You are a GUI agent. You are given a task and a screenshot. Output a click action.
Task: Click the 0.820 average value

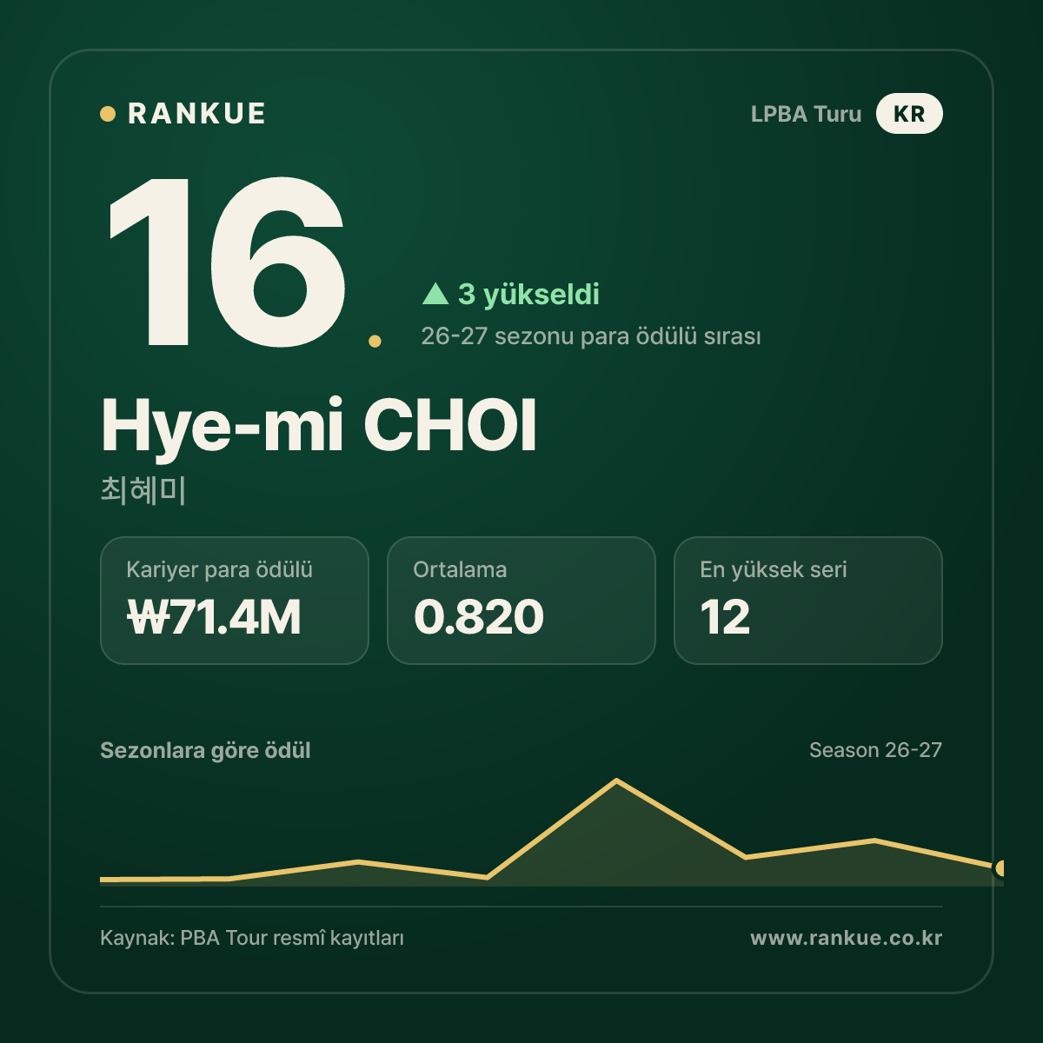(479, 618)
